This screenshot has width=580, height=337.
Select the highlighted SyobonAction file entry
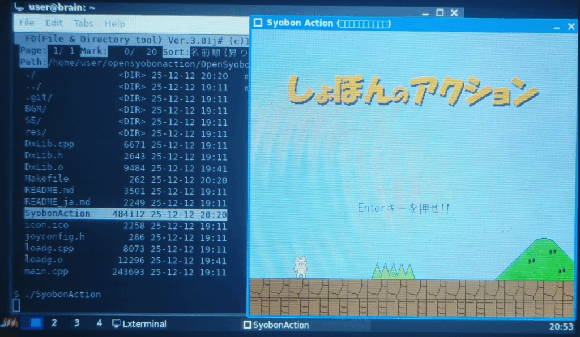58,214
